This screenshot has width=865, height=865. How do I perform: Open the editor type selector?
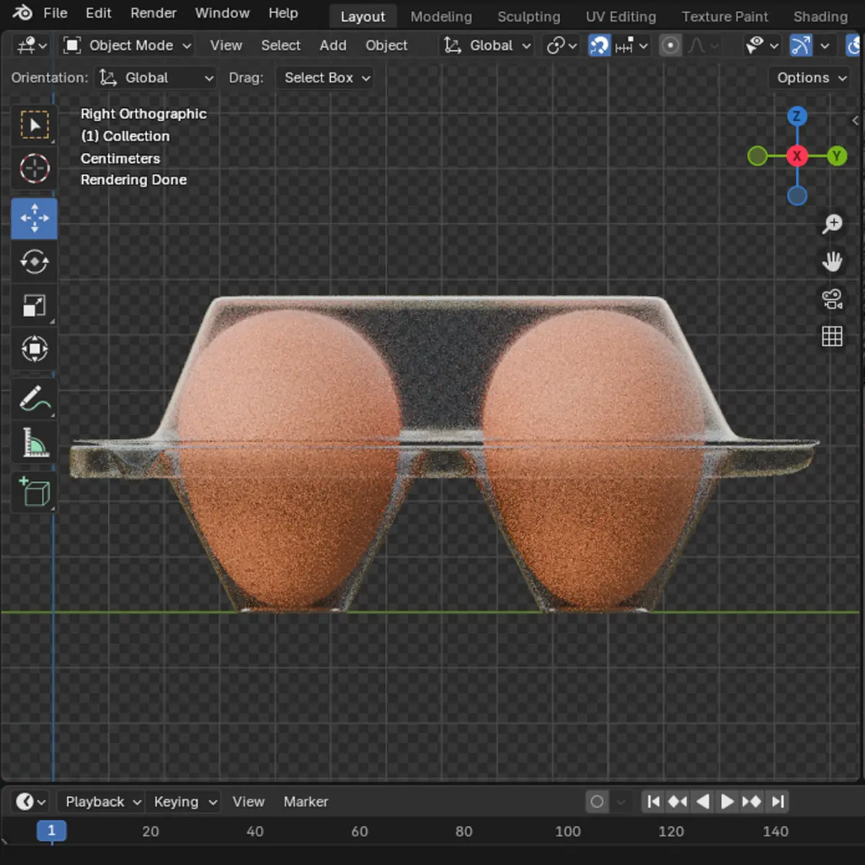click(32, 45)
